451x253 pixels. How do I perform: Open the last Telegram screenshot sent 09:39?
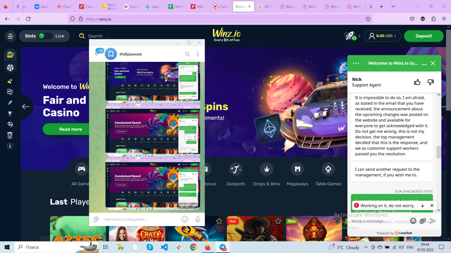pyautogui.click(x=153, y=184)
